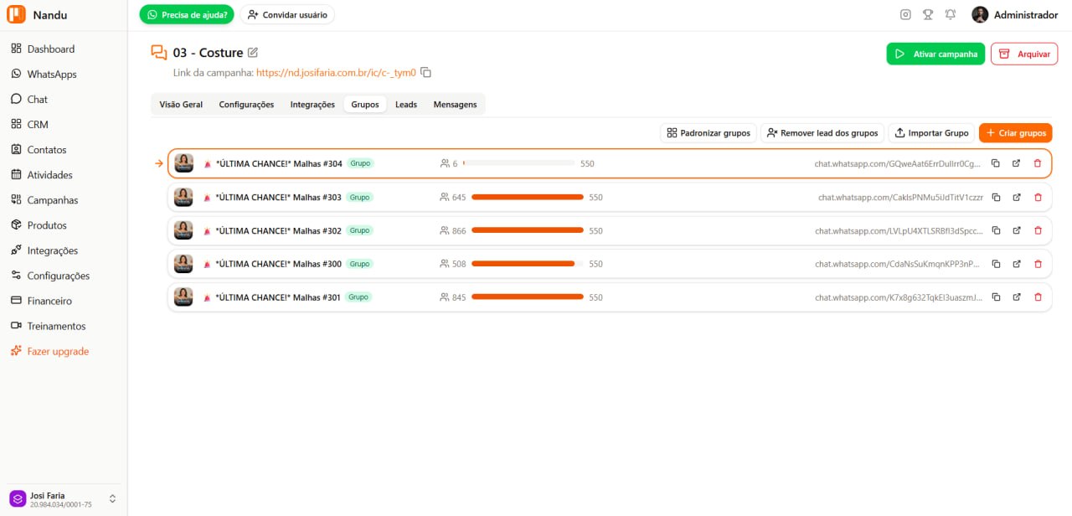
Task: Delete group Malhas #301
Action: 1038,297
